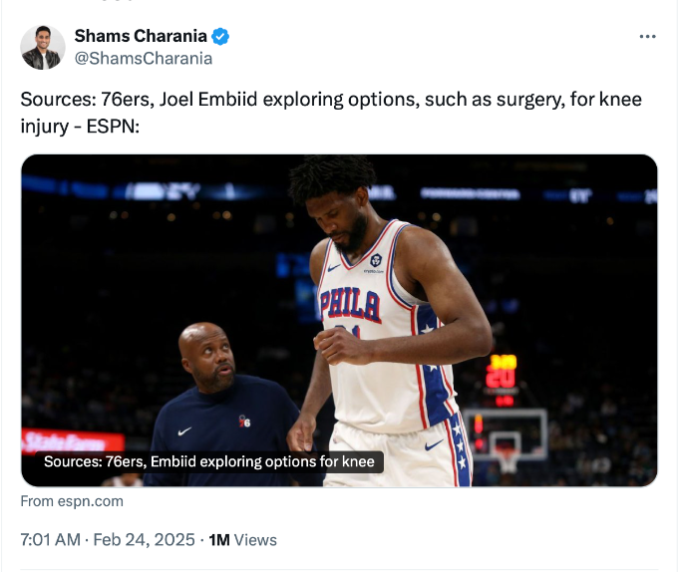680x572 pixels.
Task: Click the 76ers logo on the navy shirt
Action: point(245,423)
